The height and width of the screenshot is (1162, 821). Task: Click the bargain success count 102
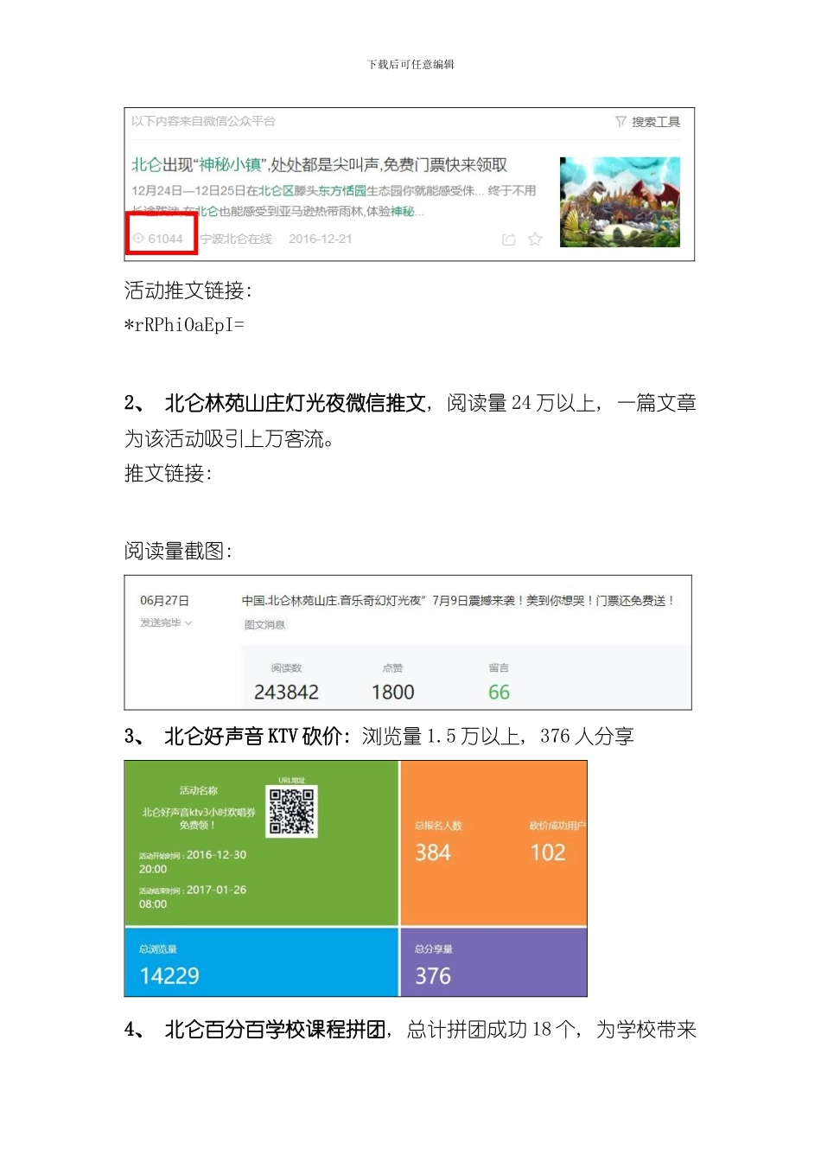548,852
